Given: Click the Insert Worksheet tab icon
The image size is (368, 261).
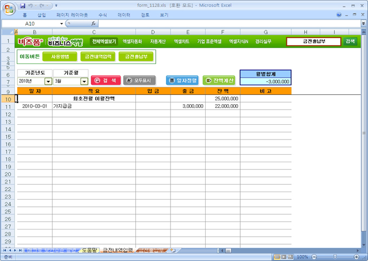Looking at the screenshot, I should click(173, 250).
